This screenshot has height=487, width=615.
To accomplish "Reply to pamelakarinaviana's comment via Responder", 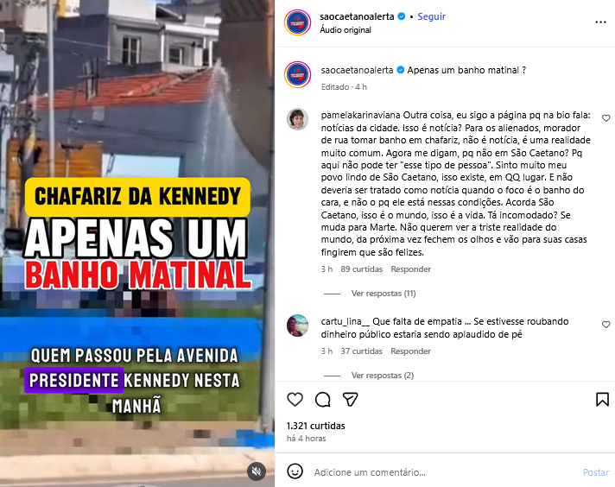I will click(410, 269).
